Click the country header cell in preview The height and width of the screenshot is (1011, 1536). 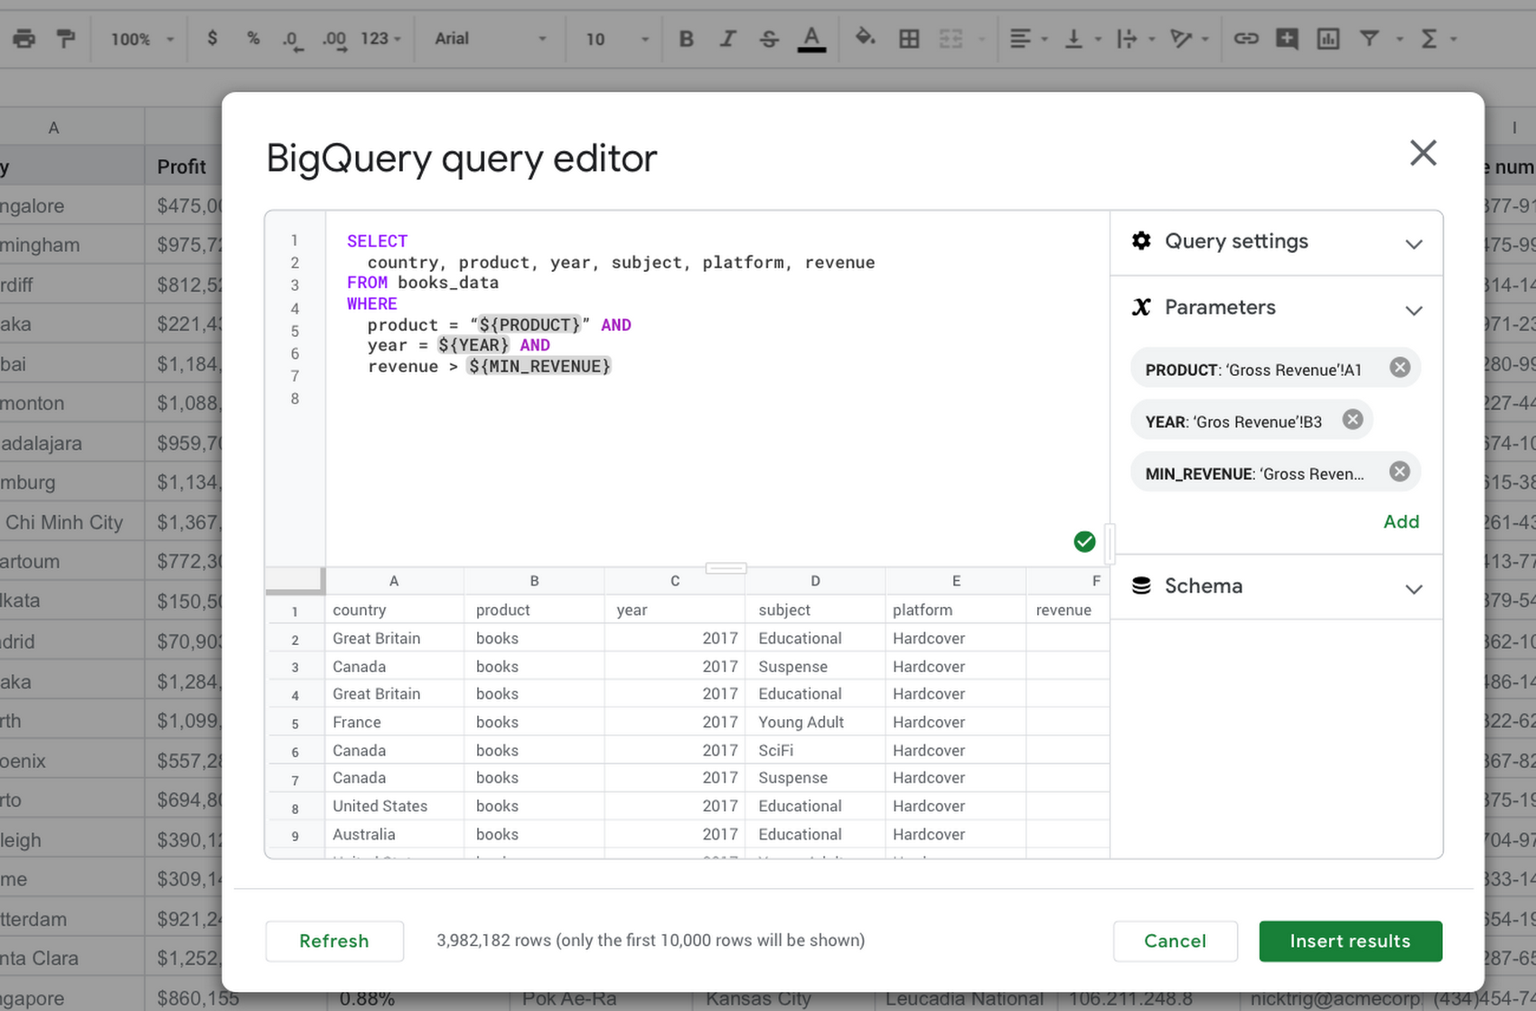coord(394,610)
